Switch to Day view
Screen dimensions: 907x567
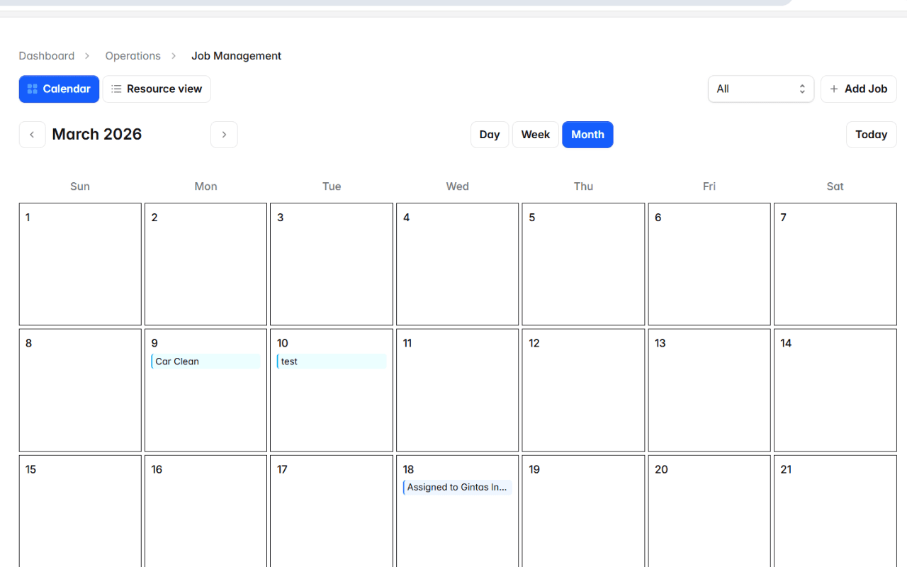tap(490, 135)
